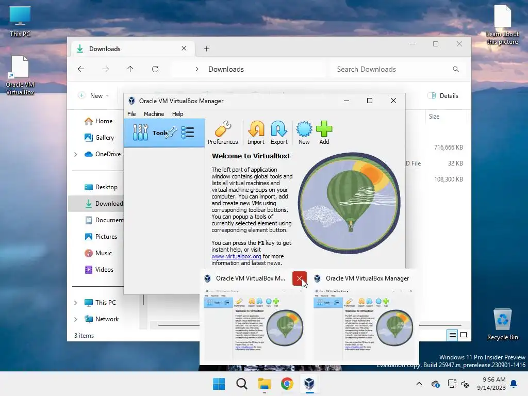Image resolution: width=528 pixels, height=396 pixels.
Task: Click the 32 KB file size
Action: [455, 163]
